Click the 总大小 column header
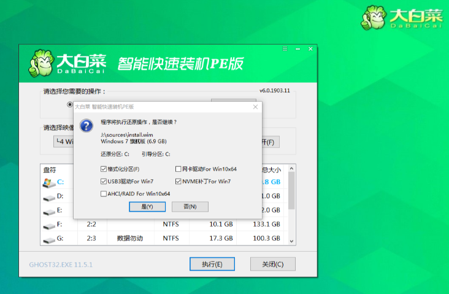449x294 pixels. 272,170
